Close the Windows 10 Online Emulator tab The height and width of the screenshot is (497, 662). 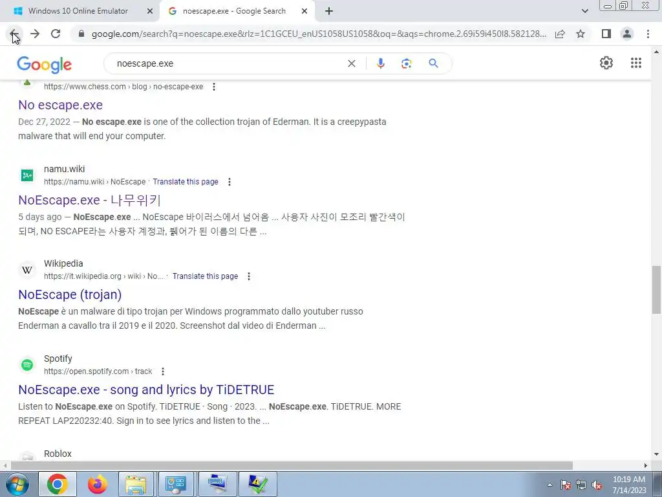point(150,12)
